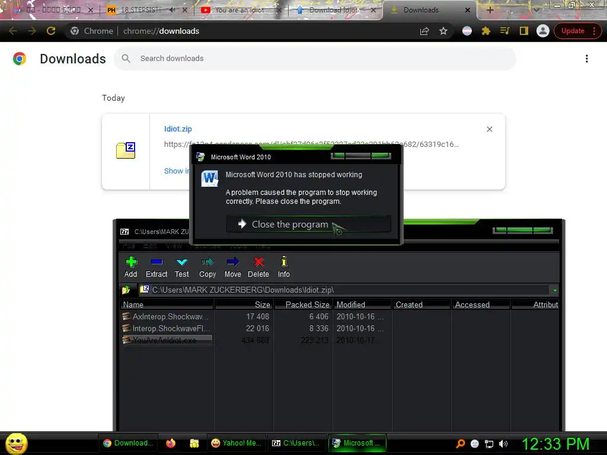Click the volume speaker tray icon

[503, 444]
